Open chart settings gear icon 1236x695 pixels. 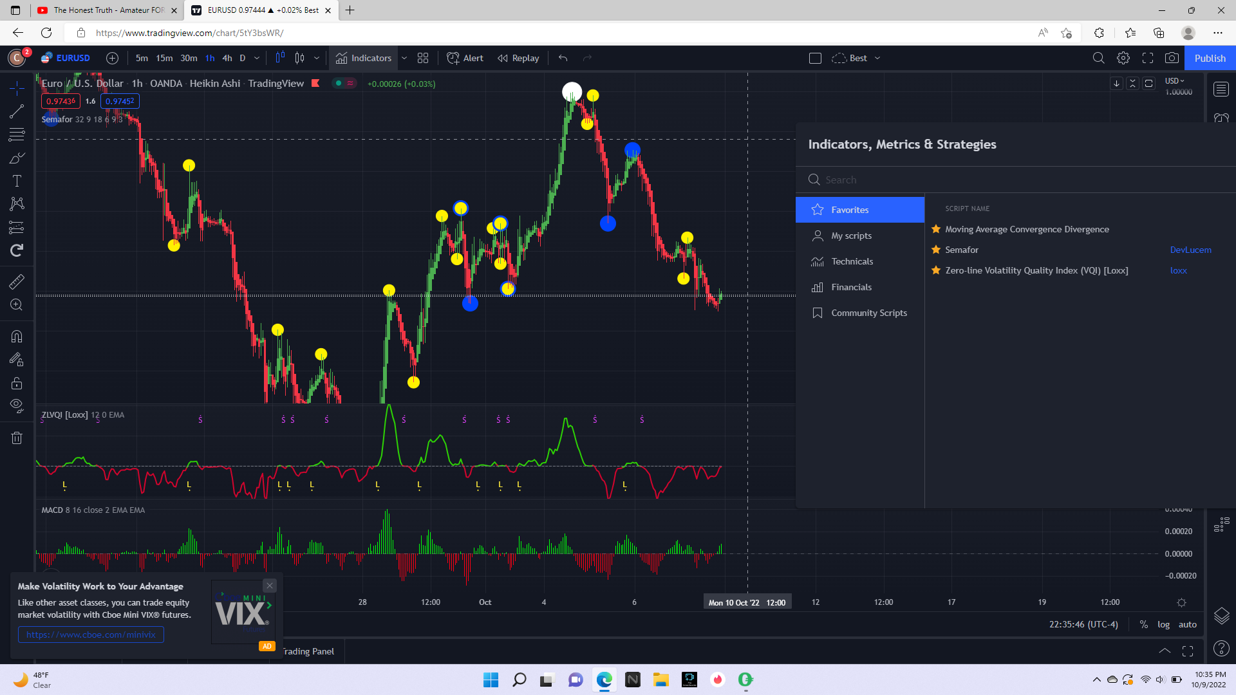point(1123,58)
